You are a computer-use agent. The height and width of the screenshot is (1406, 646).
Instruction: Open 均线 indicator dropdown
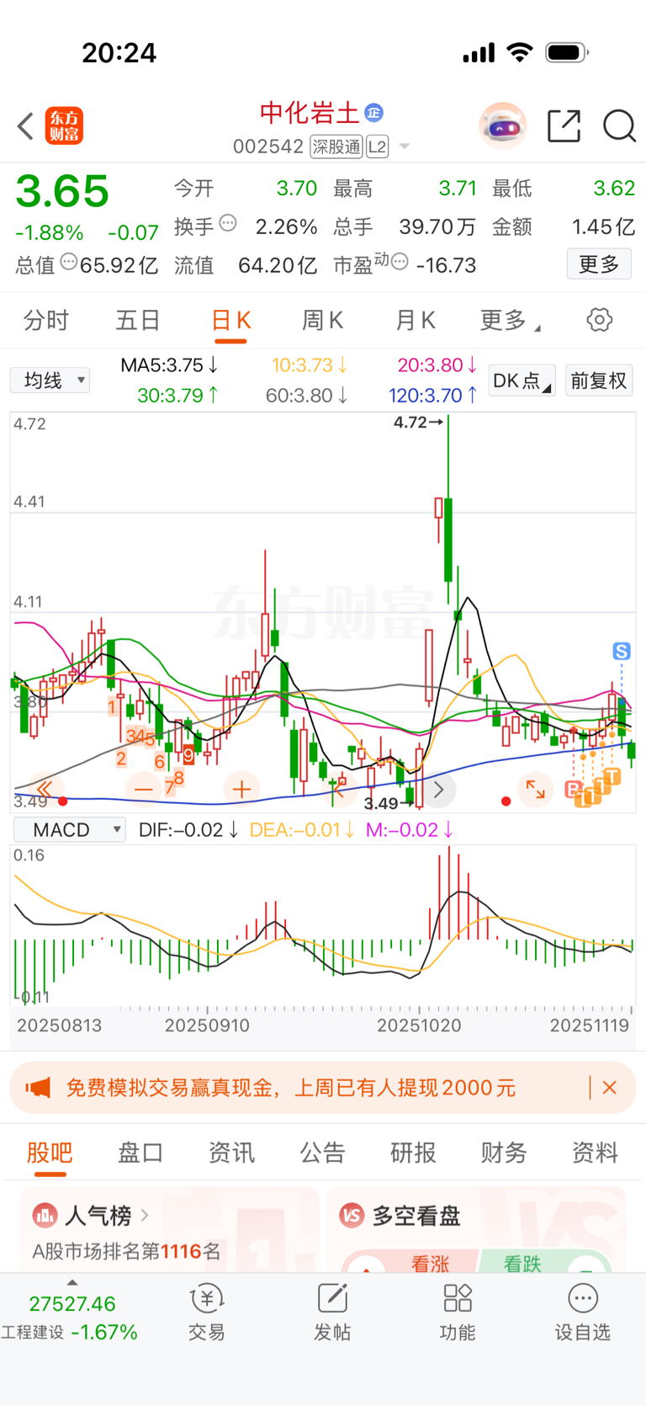50,381
